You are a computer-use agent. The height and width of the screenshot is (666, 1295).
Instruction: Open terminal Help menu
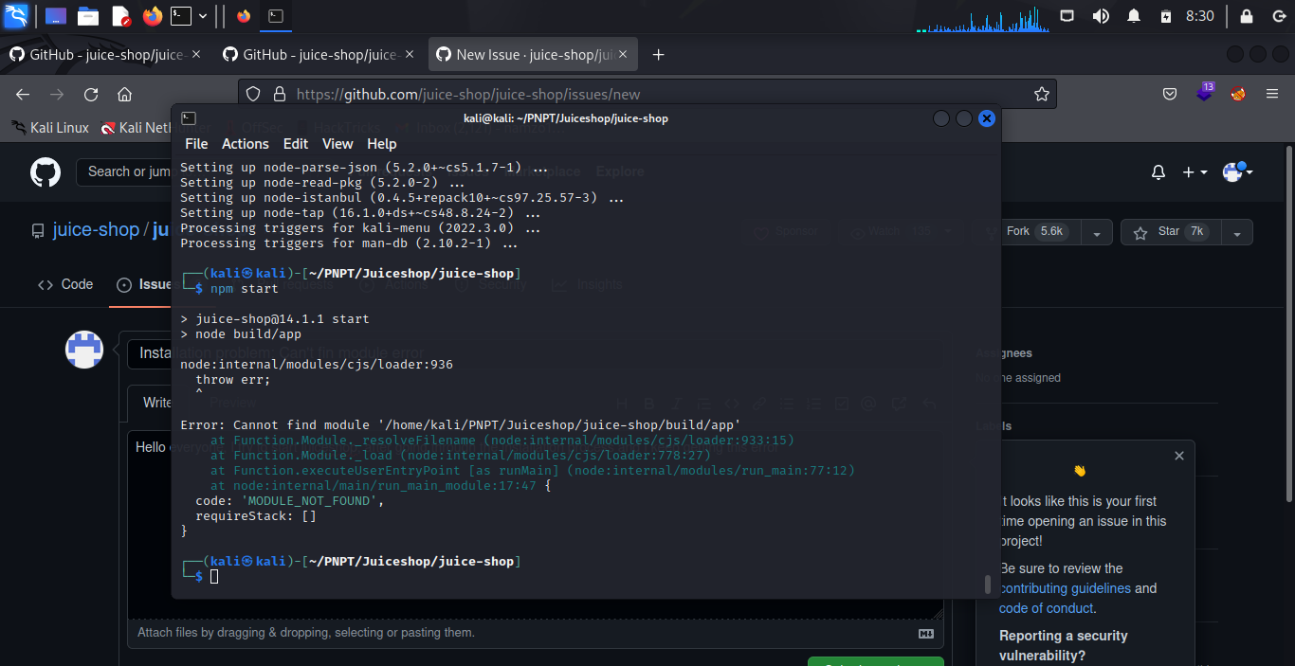point(382,144)
